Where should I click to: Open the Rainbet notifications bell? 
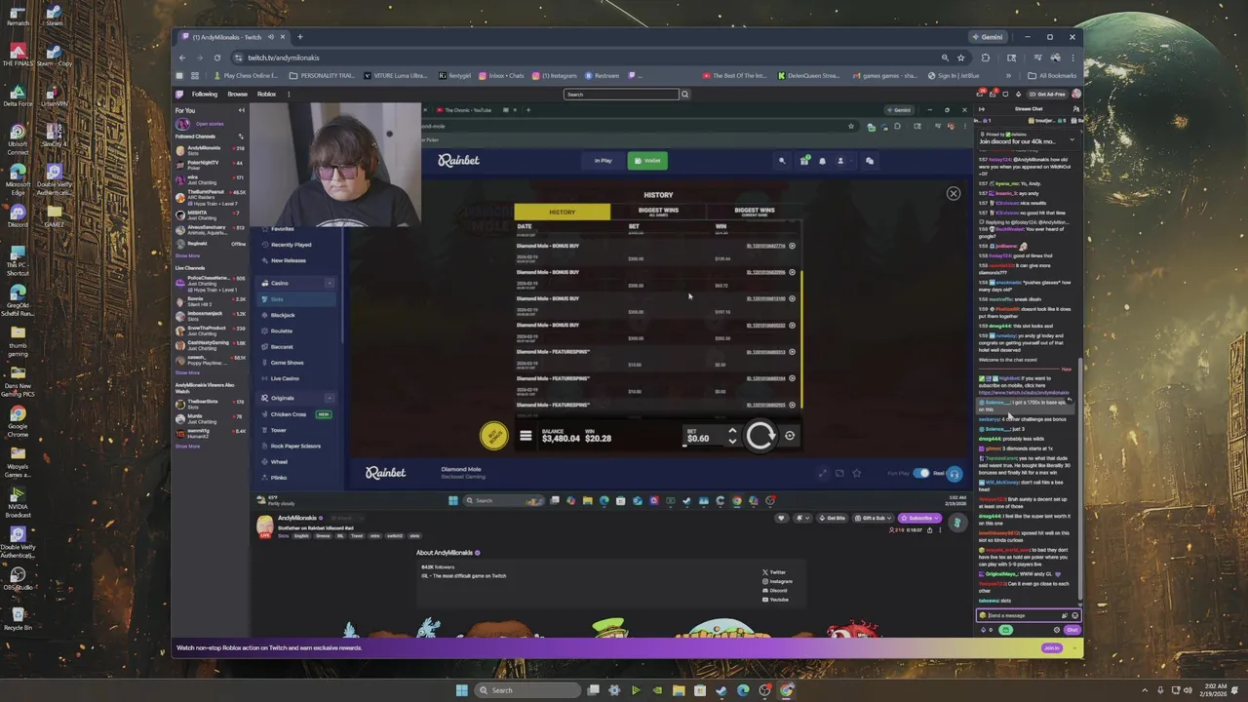pos(822,161)
